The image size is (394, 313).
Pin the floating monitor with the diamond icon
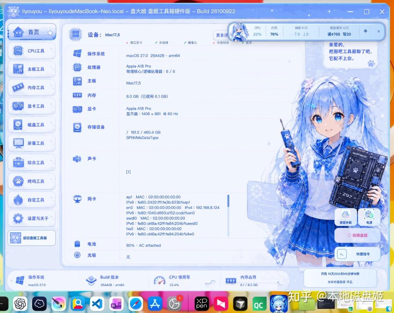365,31
